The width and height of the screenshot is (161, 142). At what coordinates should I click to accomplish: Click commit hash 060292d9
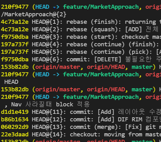[15, 127]
